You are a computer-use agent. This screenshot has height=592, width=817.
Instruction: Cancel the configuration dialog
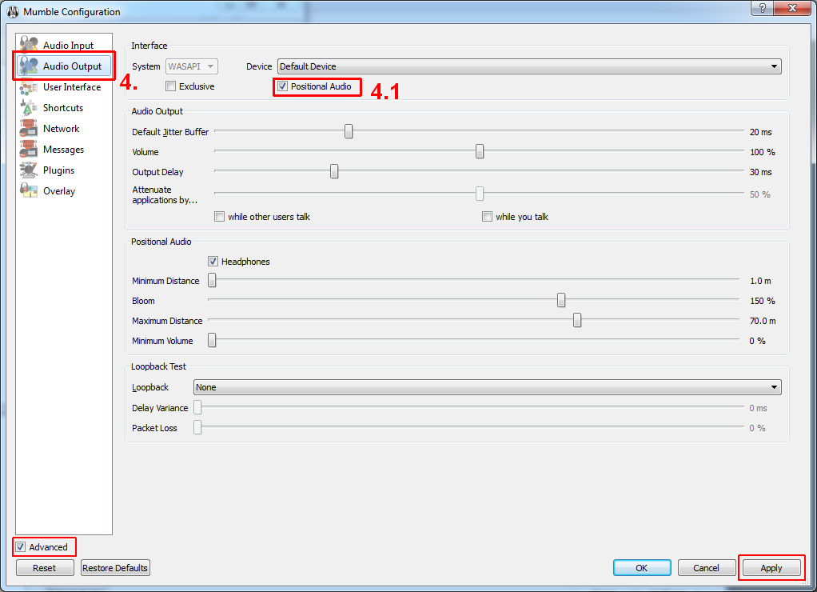(x=707, y=567)
